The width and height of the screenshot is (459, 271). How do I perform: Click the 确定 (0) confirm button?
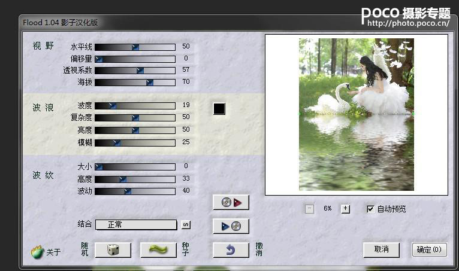(x=429, y=249)
